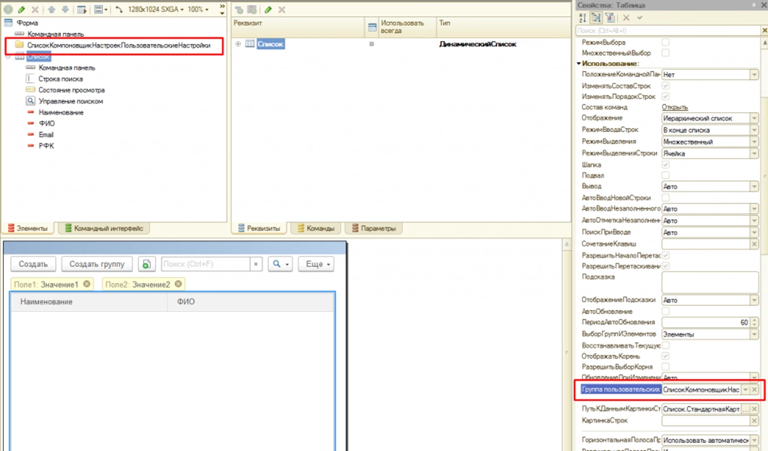Open the РежимВводаСтрок dropdown
Screen dimensions: 768x451
pos(754,130)
